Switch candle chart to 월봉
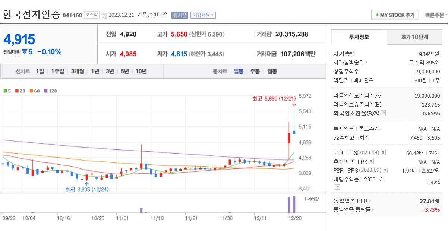Viewport: 448px width, 231px height. pos(272,71)
